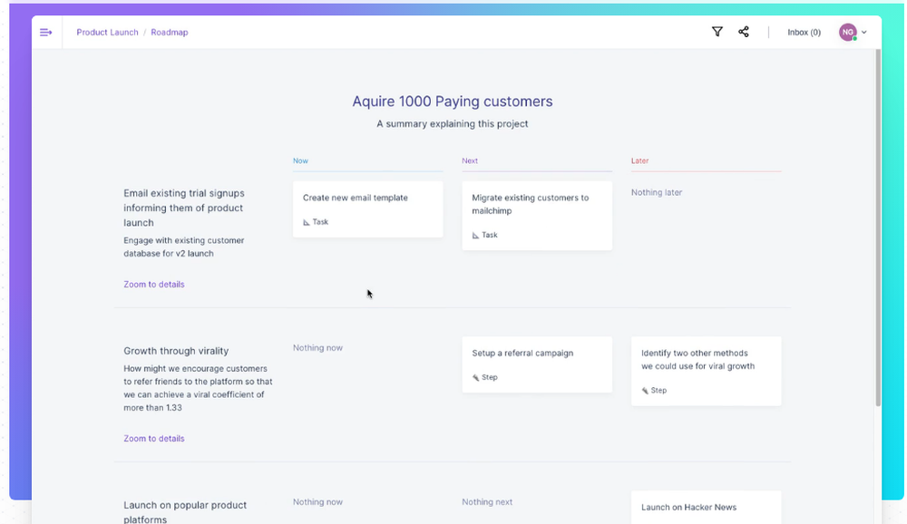Select the Now column header
This screenshot has width=907, height=524.
300,161
